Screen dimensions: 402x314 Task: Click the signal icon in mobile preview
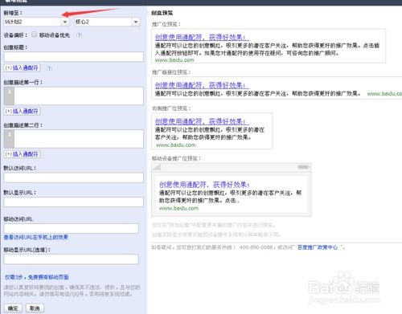tap(157, 167)
